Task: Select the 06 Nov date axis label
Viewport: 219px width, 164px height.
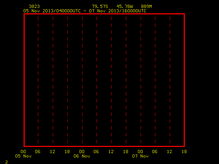Action: click(82, 156)
